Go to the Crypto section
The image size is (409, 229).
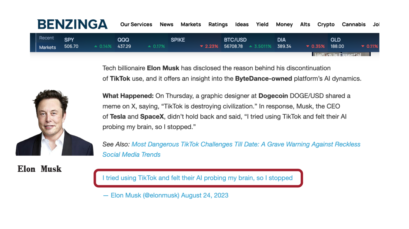point(326,25)
